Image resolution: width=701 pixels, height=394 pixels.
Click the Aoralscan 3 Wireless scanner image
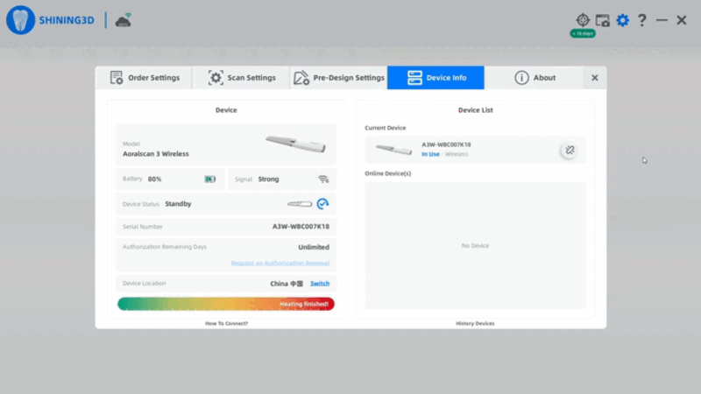point(295,144)
